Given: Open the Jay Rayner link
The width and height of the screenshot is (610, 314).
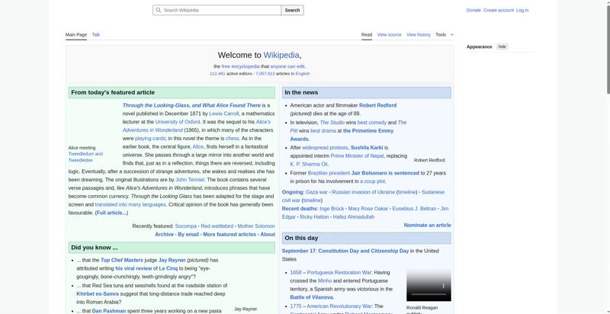Looking at the screenshot, I should [172, 260].
